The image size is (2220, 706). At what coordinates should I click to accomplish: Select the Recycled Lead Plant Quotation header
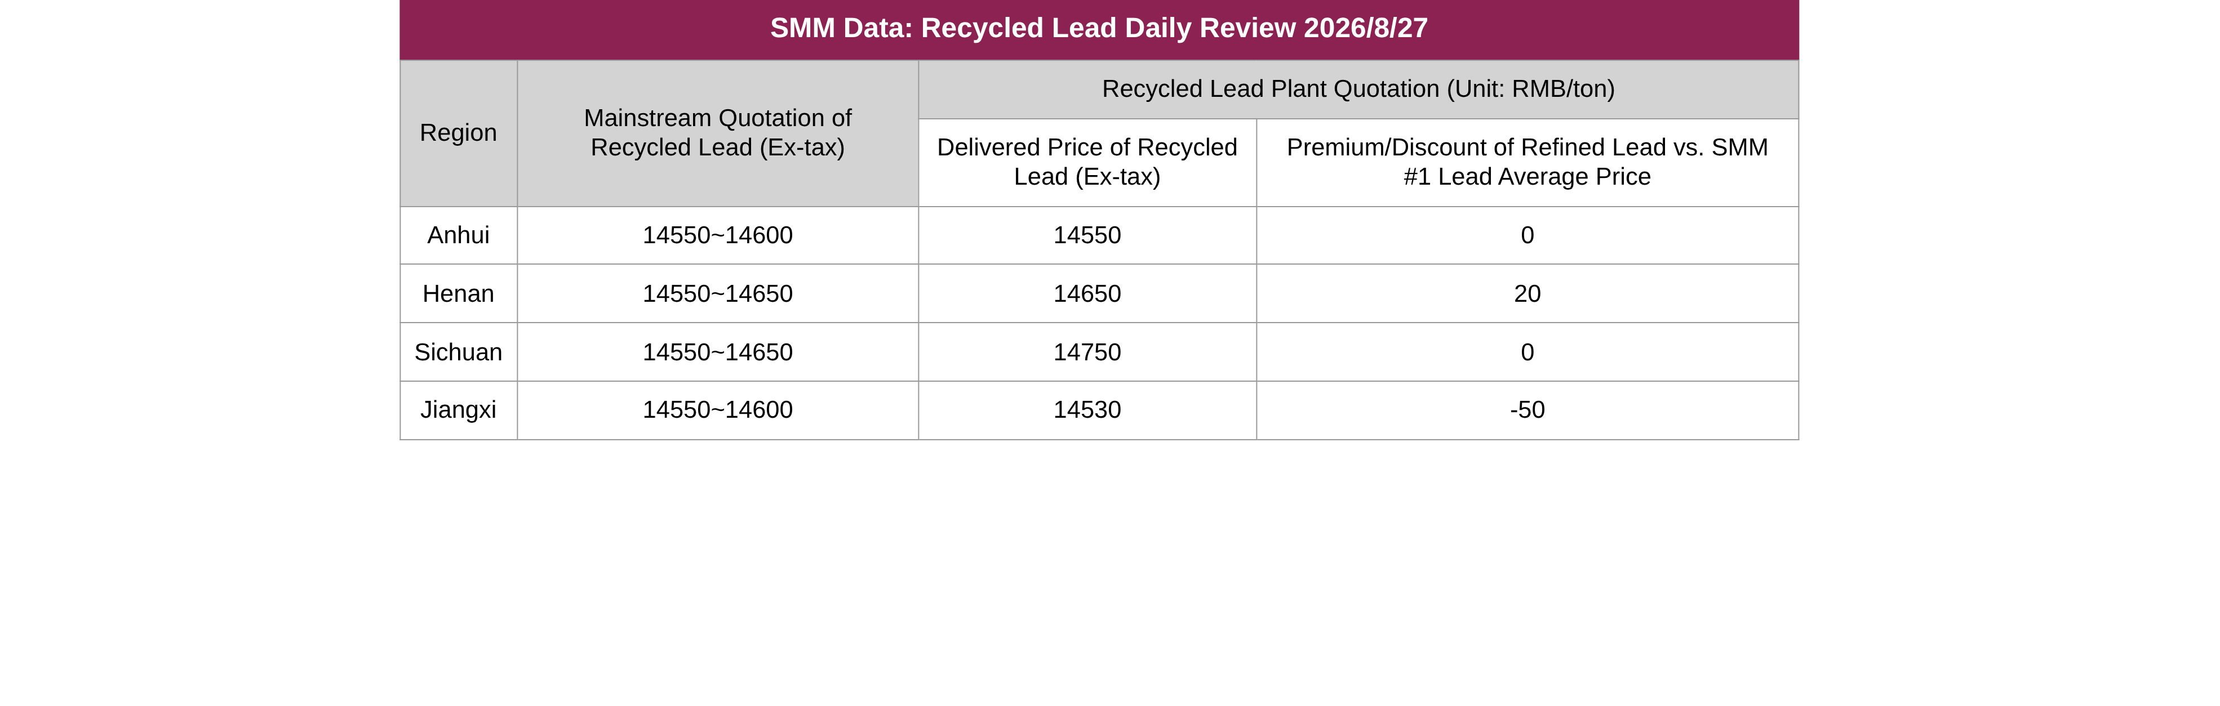tap(1358, 89)
